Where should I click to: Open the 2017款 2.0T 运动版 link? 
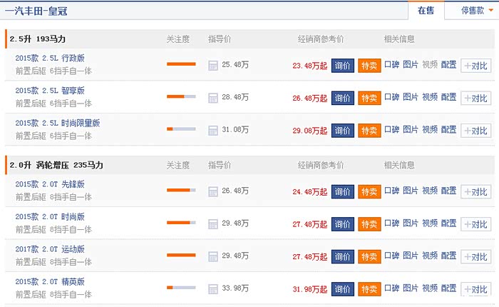[x=50, y=249]
